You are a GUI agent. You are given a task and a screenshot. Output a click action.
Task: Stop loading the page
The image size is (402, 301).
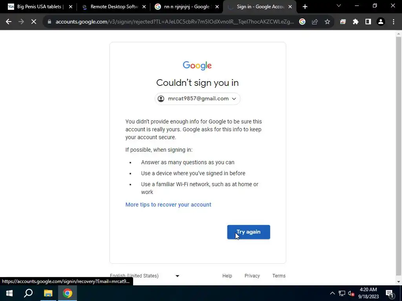pos(34,22)
